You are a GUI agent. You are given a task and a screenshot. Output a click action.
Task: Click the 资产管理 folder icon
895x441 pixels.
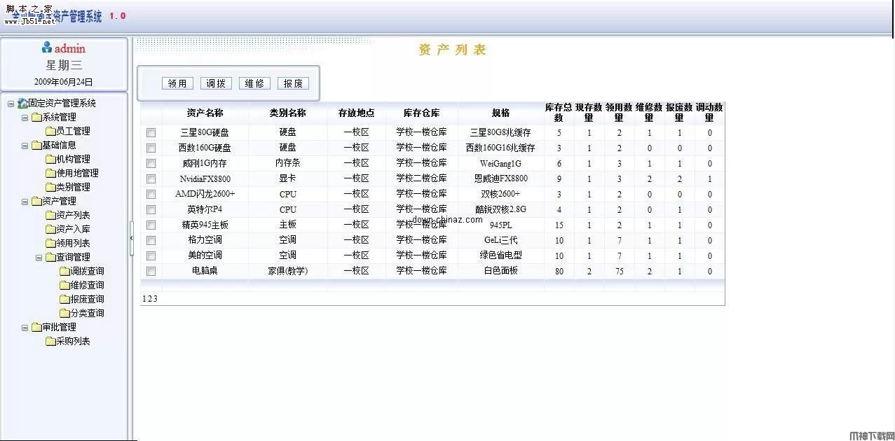click(x=36, y=201)
